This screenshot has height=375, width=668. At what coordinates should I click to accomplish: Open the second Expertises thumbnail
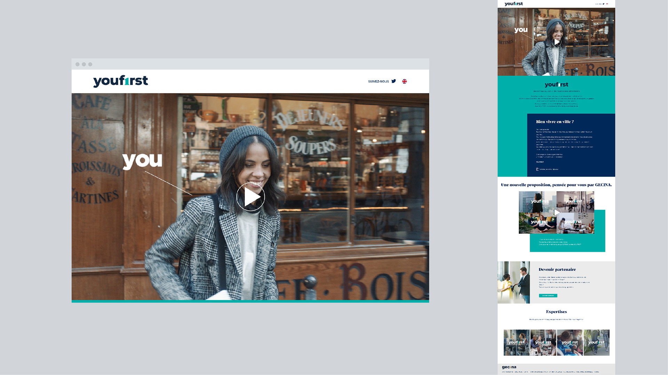[x=543, y=342]
